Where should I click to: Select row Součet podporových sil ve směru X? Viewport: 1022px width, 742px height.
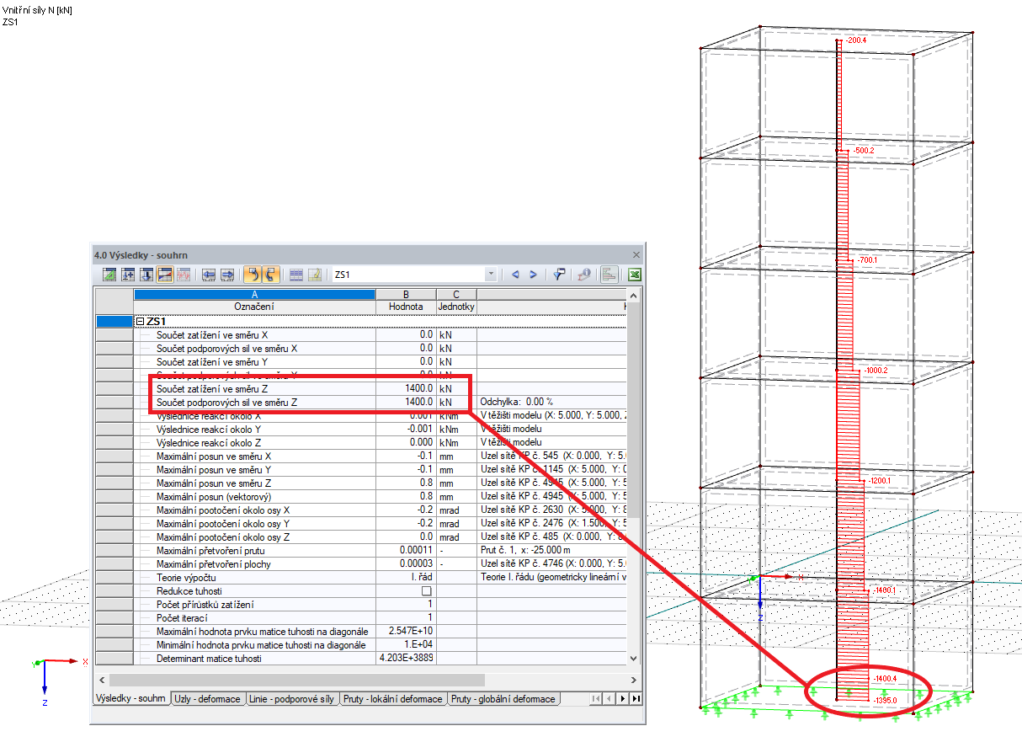coord(362,348)
